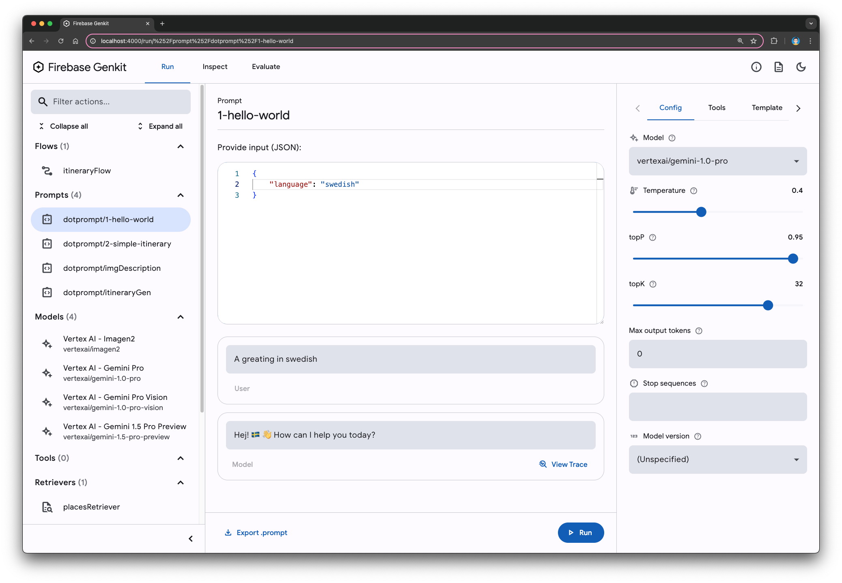Drag the Temperature slider
This screenshot has height=583, width=842.
701,212
